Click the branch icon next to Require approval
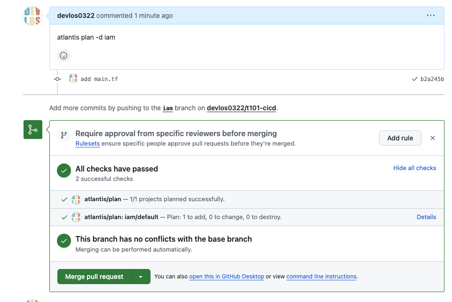452x302 pixels. click(x=63, y=135)
